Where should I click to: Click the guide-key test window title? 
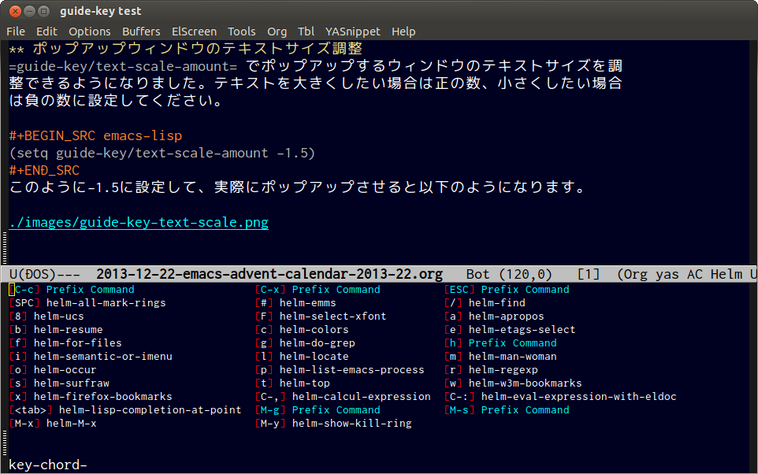101,11
